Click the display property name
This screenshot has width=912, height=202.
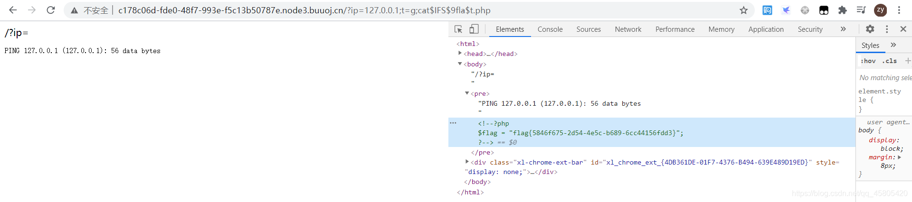pos(883,140)
